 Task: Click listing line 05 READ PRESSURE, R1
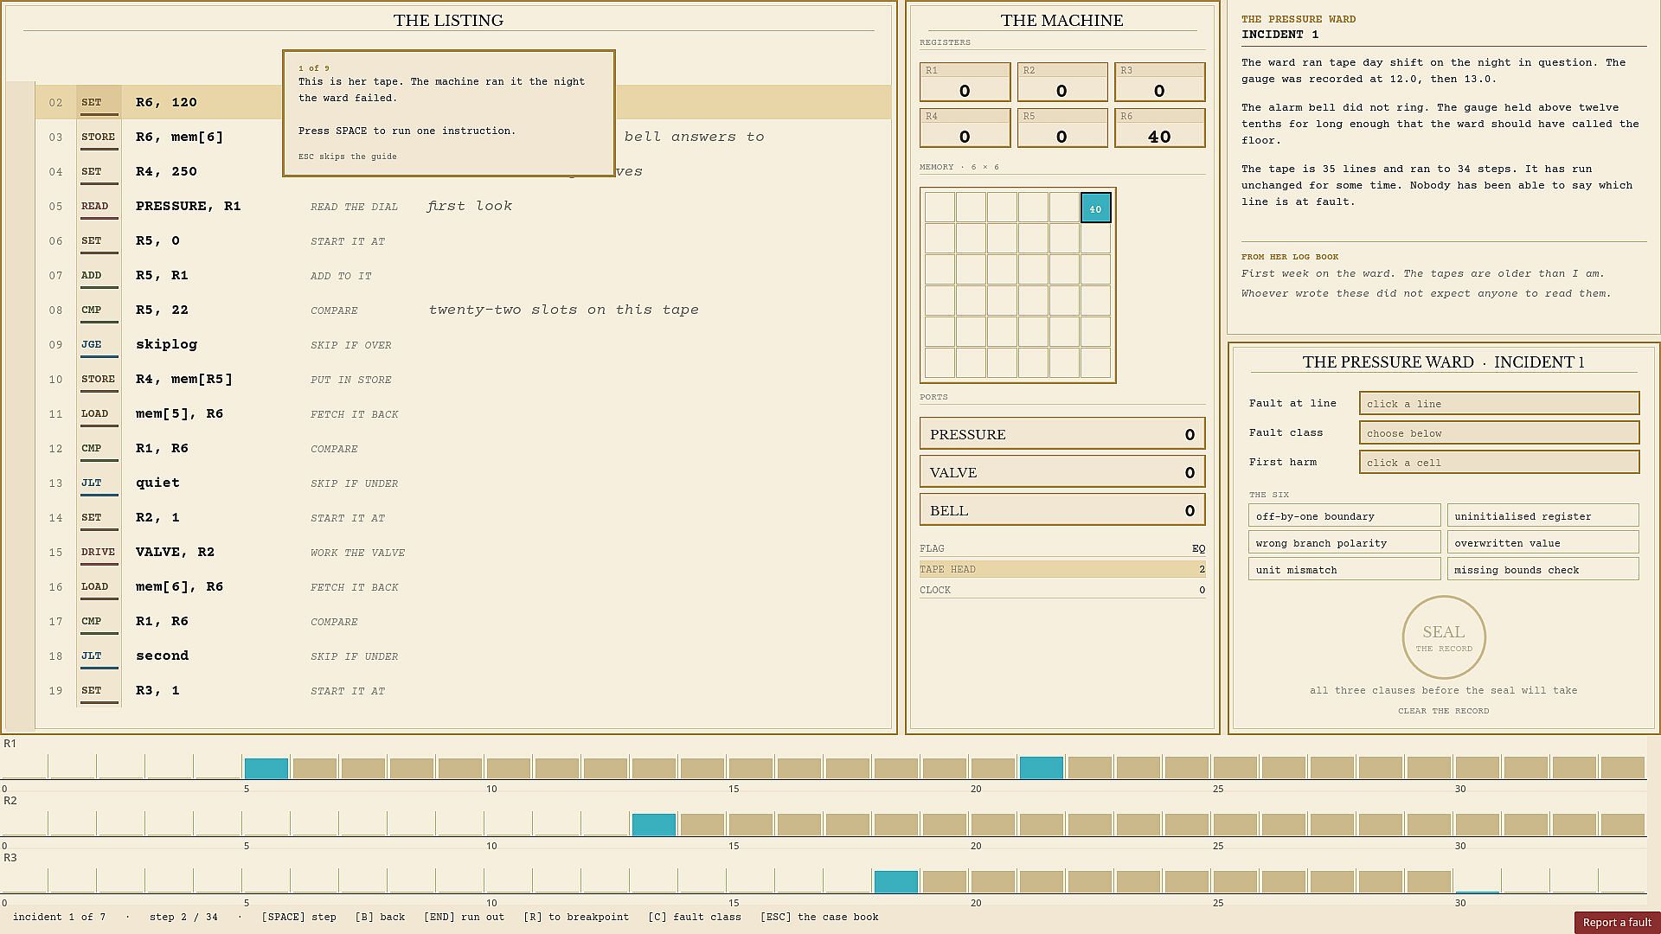click(x=463, y=206)
